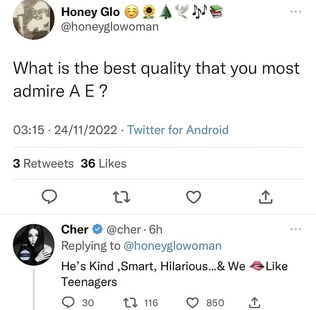Open Honey Glo profile picture

[x=33, y=20]
